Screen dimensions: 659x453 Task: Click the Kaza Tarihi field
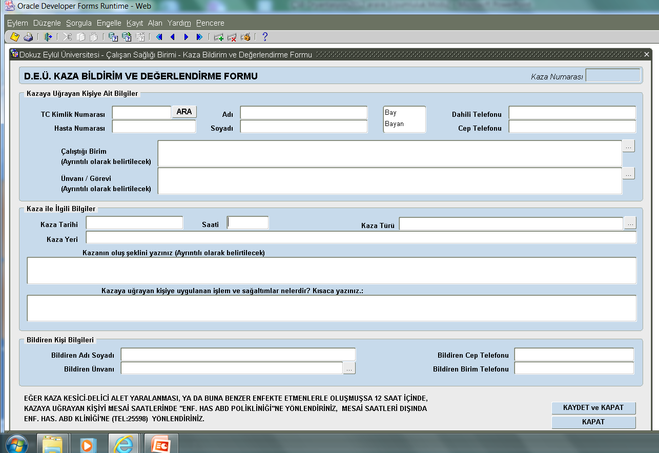point(134,222)
